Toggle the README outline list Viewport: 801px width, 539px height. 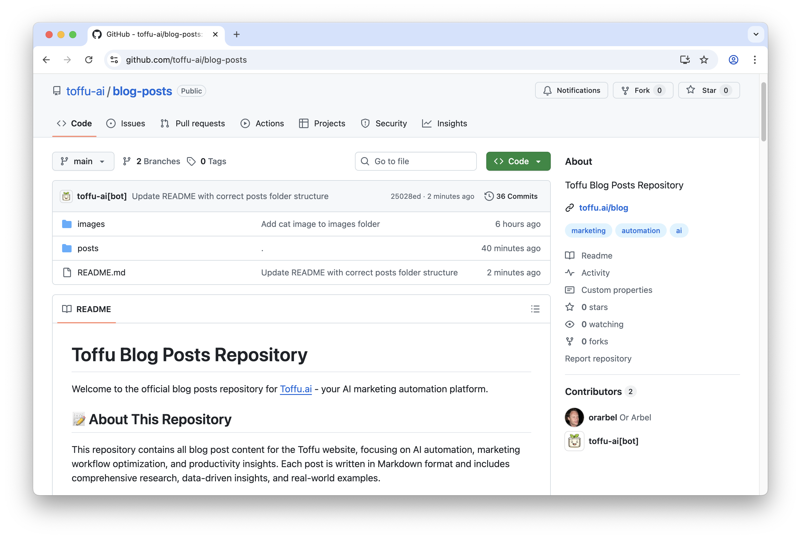536,309
